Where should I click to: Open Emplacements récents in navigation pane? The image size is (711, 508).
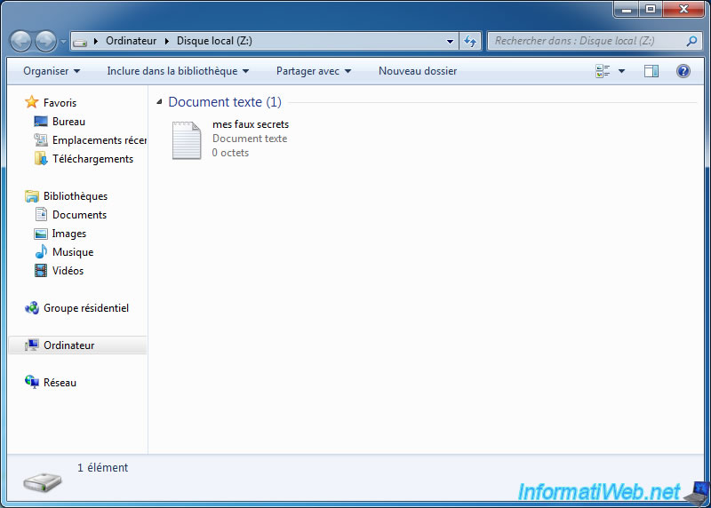tap(100, 140)
